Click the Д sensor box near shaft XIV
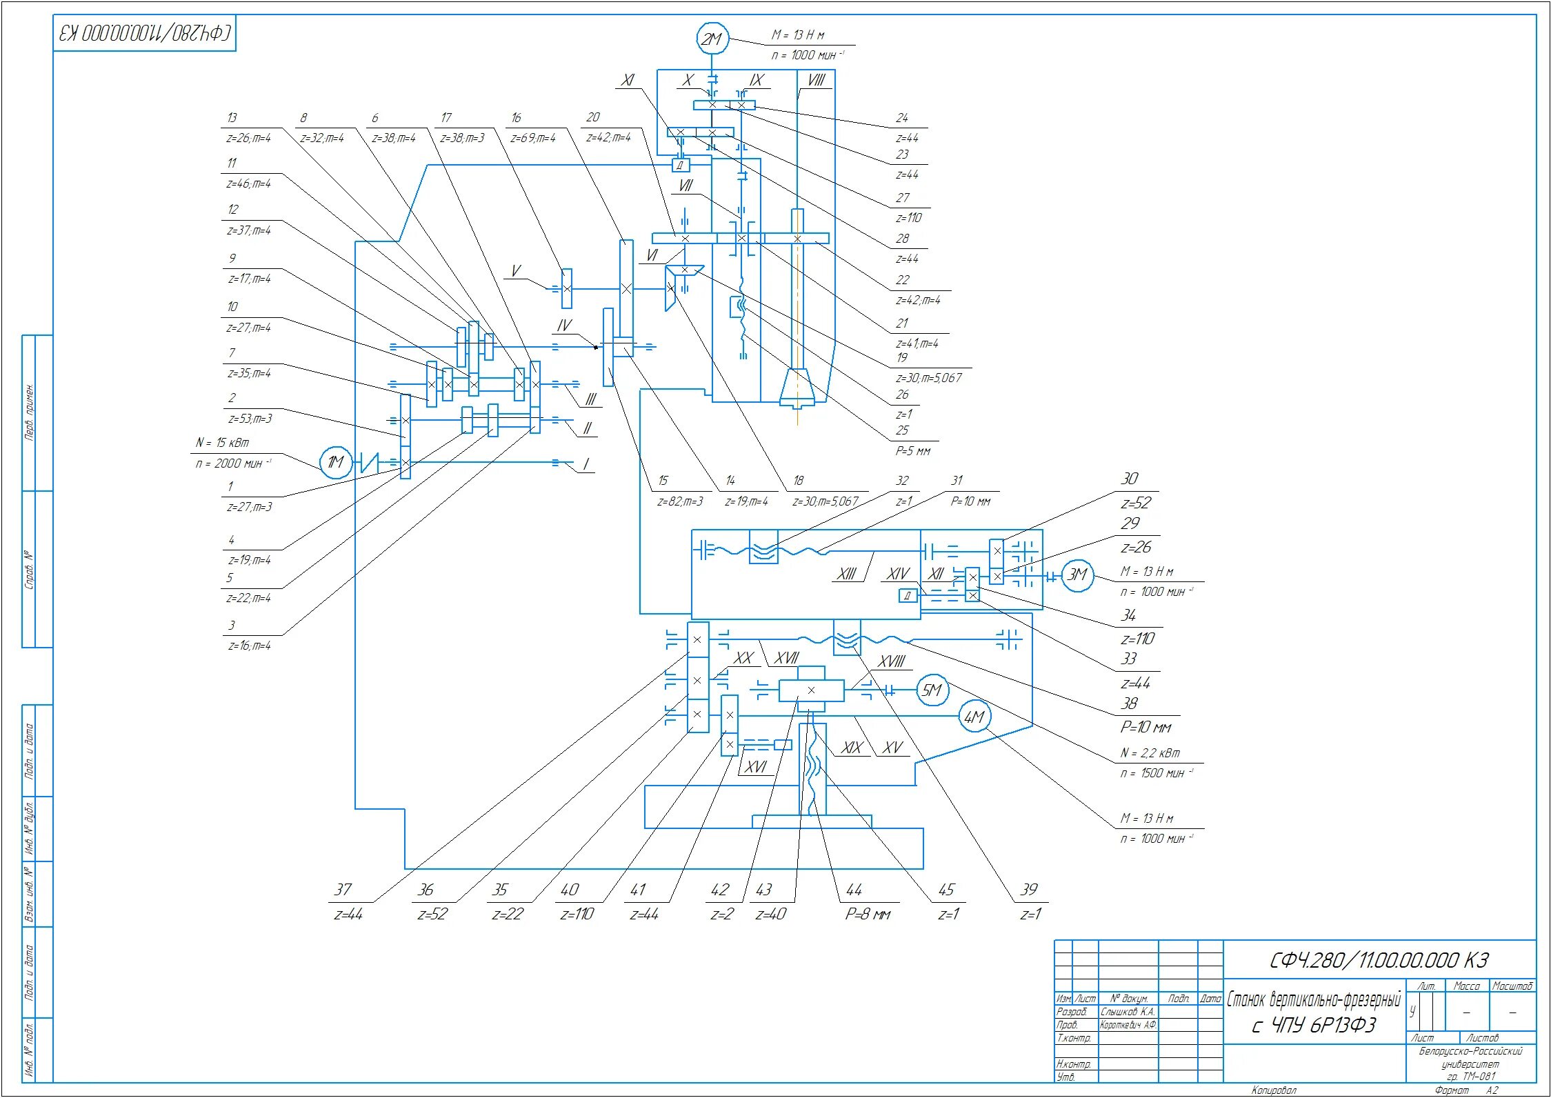Viewport: 1551px width, 1098px height. [908, 596]
